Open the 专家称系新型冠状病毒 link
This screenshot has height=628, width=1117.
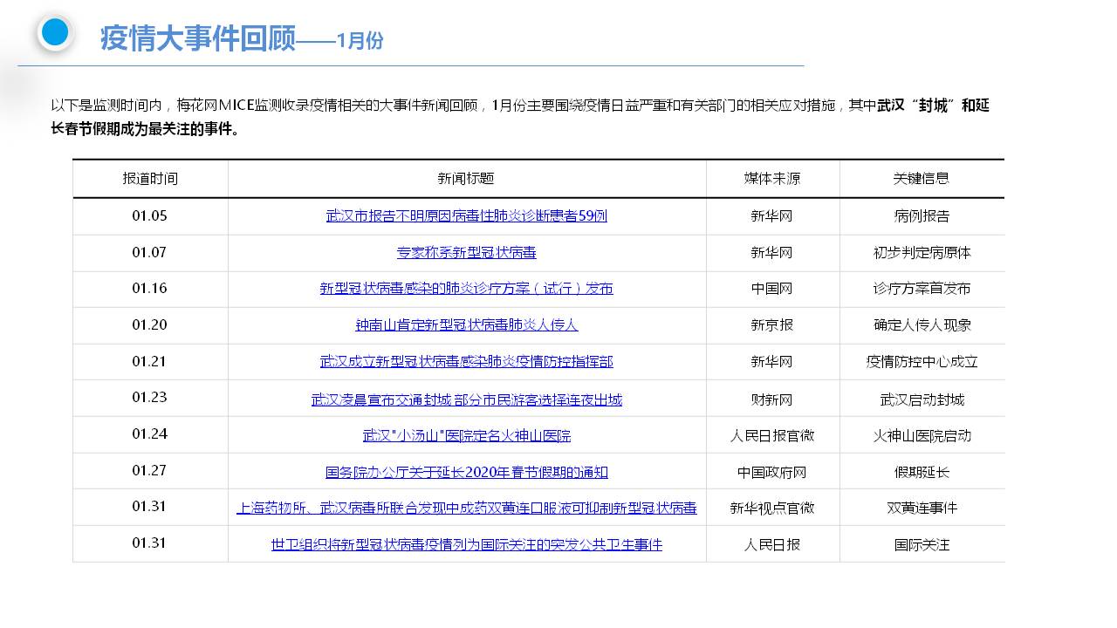click(466, 252)
